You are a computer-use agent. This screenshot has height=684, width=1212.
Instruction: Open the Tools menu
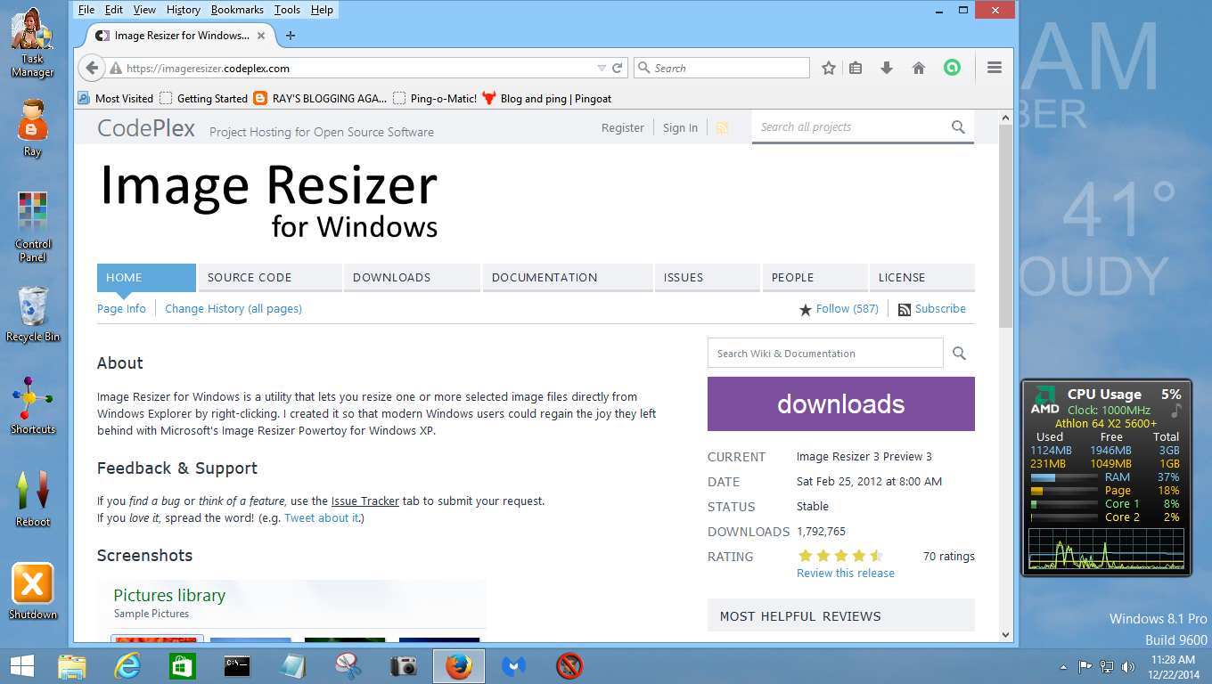[287, 10]
